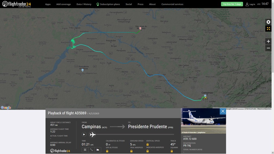Open the About menu
Screen dimensions: 274x154
coord(152,4)
